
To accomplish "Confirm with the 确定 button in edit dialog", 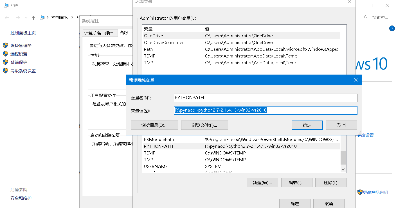I will click(x=307, y=125).
